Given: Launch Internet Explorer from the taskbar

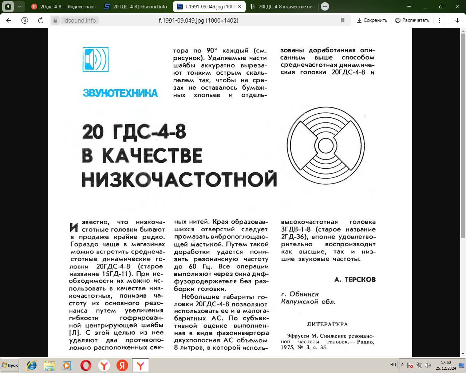Looking at the screenshot, I should pyautogui.click(x=32, y=365).
